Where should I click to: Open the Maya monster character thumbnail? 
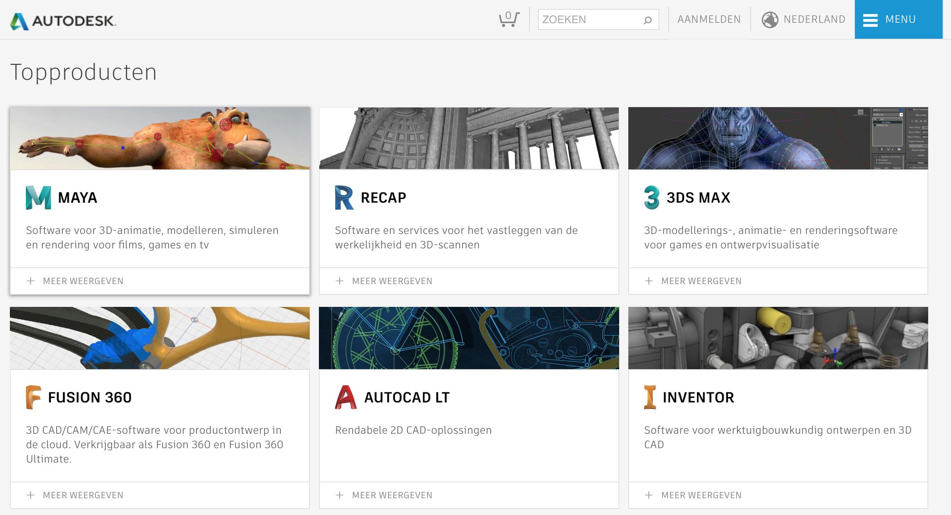[160, 139]
